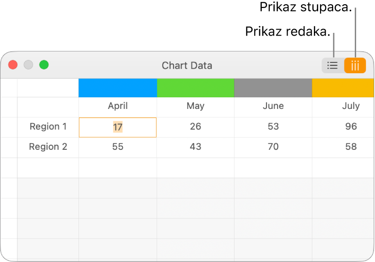Select the green May series color bar
The width and height of the screenshot is (375, 262).
195,88
